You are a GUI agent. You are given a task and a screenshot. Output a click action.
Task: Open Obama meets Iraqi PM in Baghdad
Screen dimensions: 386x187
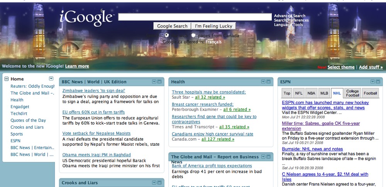point(96,155)
